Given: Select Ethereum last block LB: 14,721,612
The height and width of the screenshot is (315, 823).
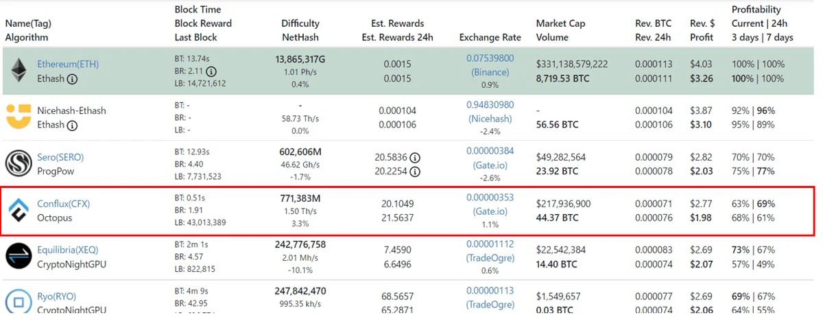Looking at the screenshot, I should click(x=200, y=84).
